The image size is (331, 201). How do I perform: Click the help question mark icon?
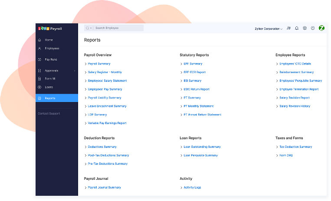313,28
